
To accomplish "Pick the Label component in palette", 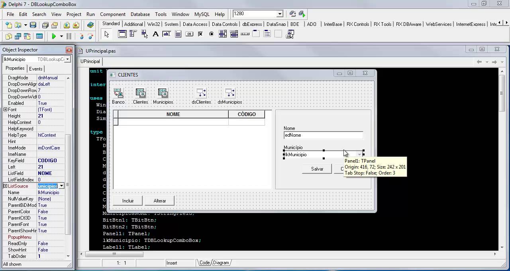I will click(x=156, y=34).
